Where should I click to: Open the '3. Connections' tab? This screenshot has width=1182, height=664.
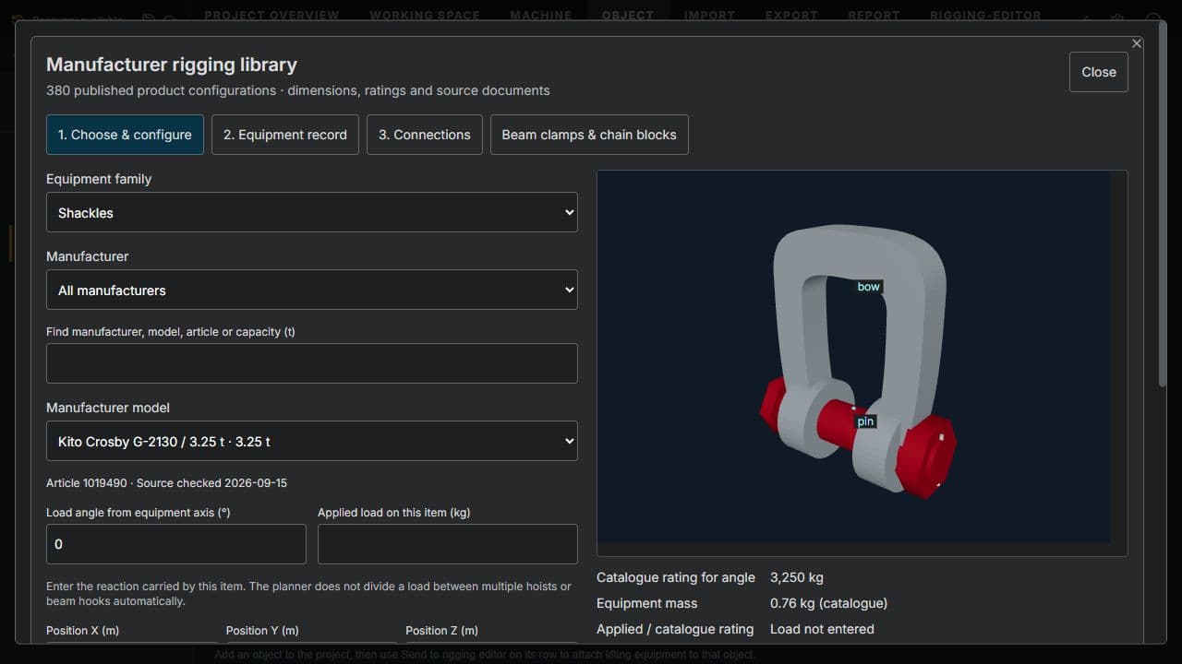(x=425, y=135)
